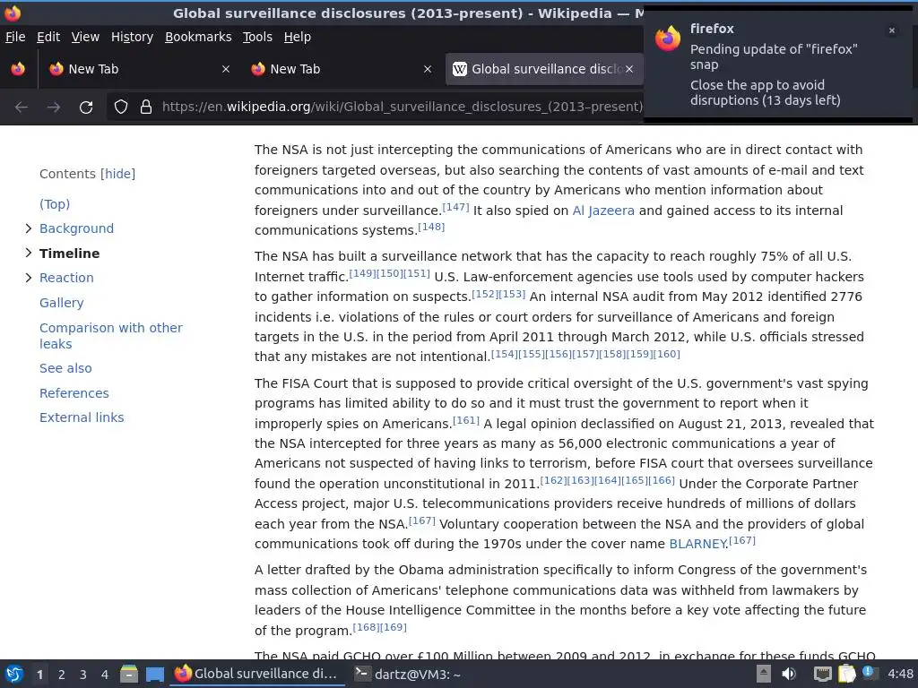Image resolution: width=918 pixels, height=688 pixels.
Task: Open the File menu
Action: pyautogui.click(x=15, y=37)
